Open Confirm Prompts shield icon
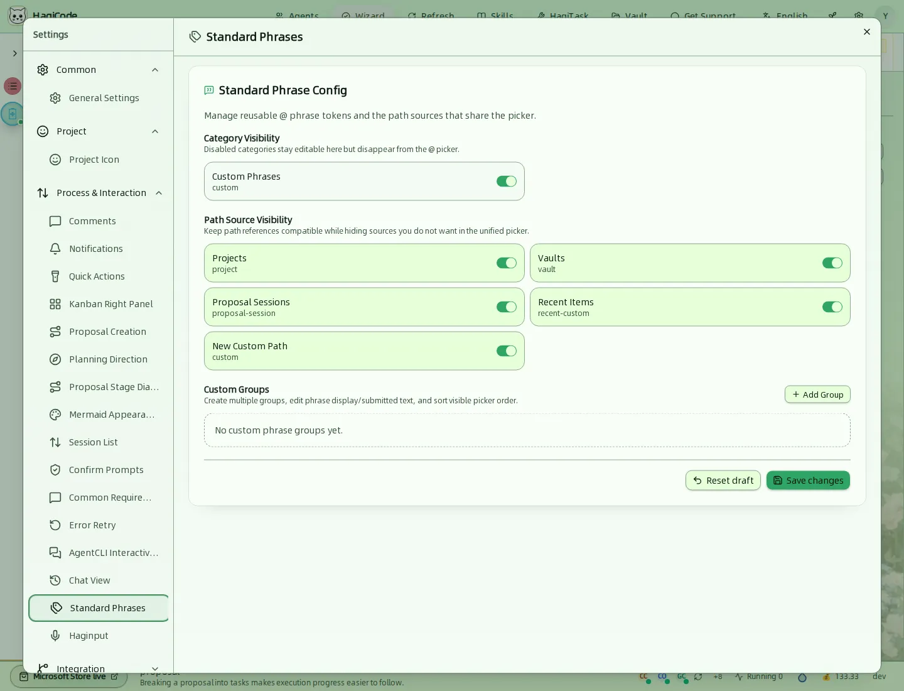Viewport: 904px width, 691px height. pyautogui.click(x=55, y=470)
